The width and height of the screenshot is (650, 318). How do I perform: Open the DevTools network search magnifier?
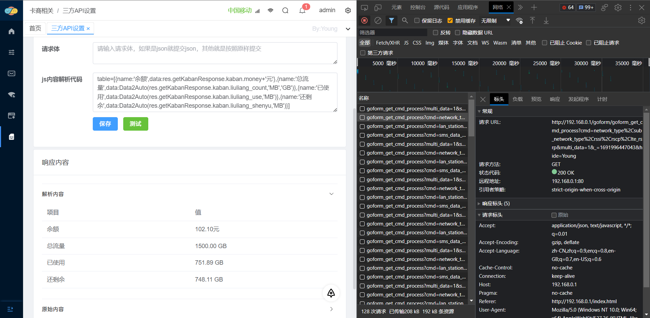pyautogui.click(x=405, y=21)
